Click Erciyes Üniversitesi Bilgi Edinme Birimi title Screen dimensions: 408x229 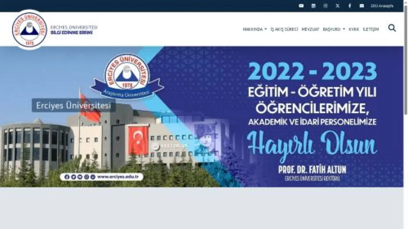(74, 30)
